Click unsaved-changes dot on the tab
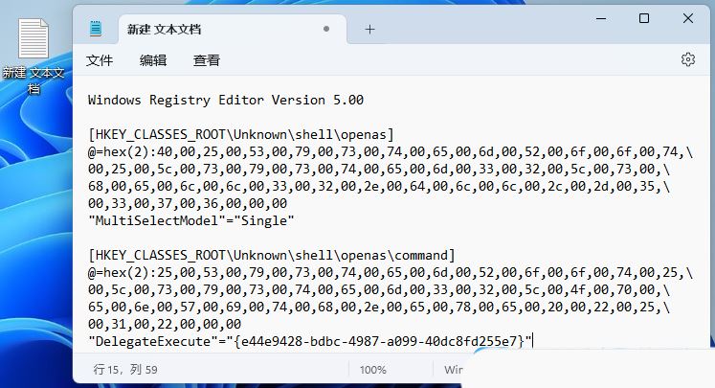 tap(326, 29)
